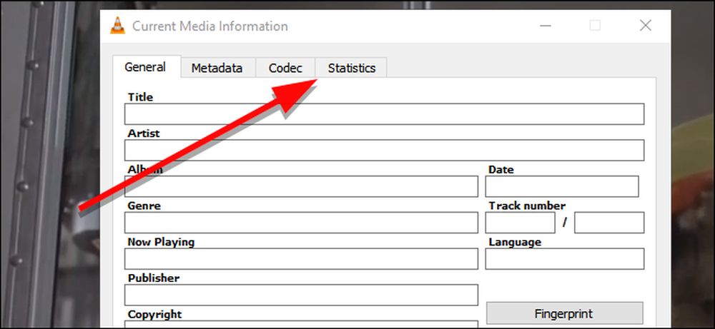The width and height of the screenshot is (715, 329).
Task: Click the VLC cone icon in title bar
Action: click(118, 26)
